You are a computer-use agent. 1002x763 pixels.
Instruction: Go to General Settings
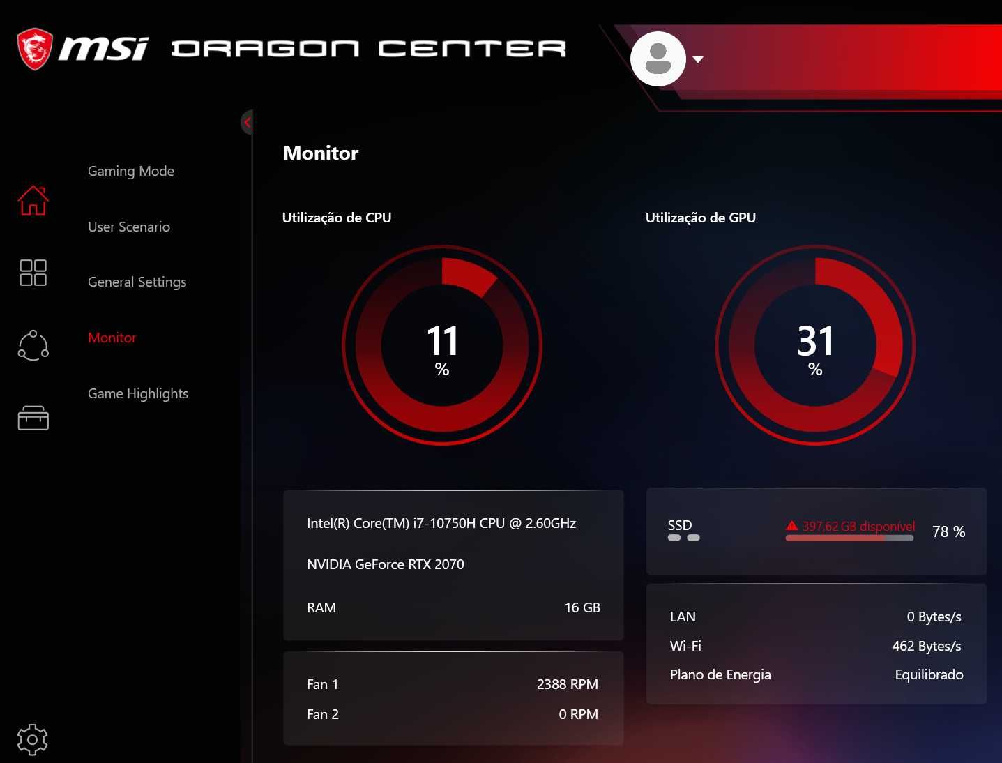(137, 282)
